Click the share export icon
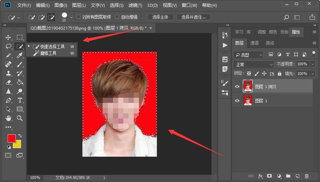The height and width of the screenshot is (182, 320). (312, 17)
